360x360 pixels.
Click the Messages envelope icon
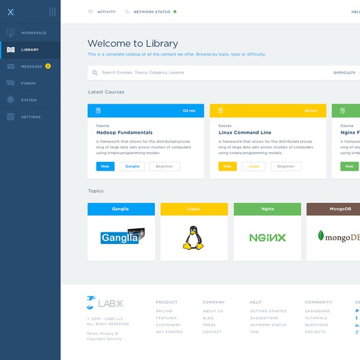pyautogui.click(x=11, y=66)
